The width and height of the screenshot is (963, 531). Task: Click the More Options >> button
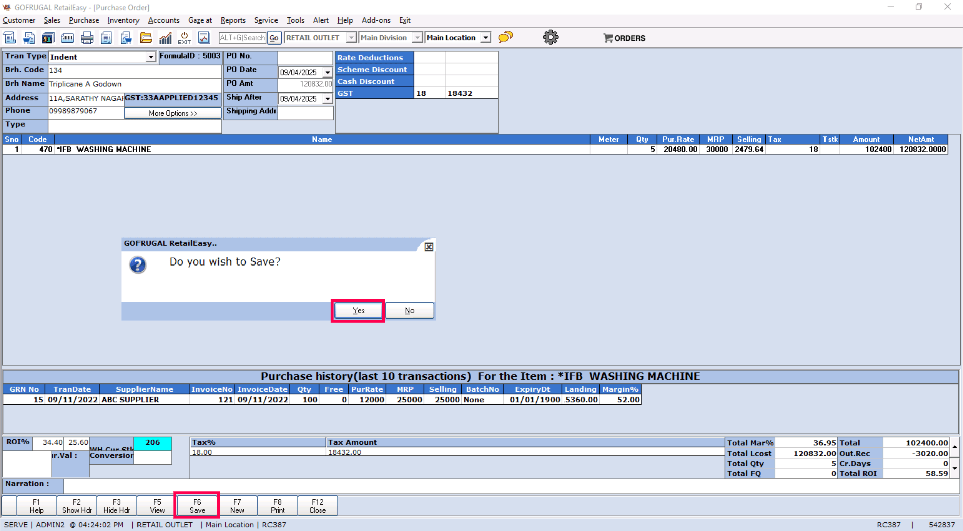click(173, 113)
